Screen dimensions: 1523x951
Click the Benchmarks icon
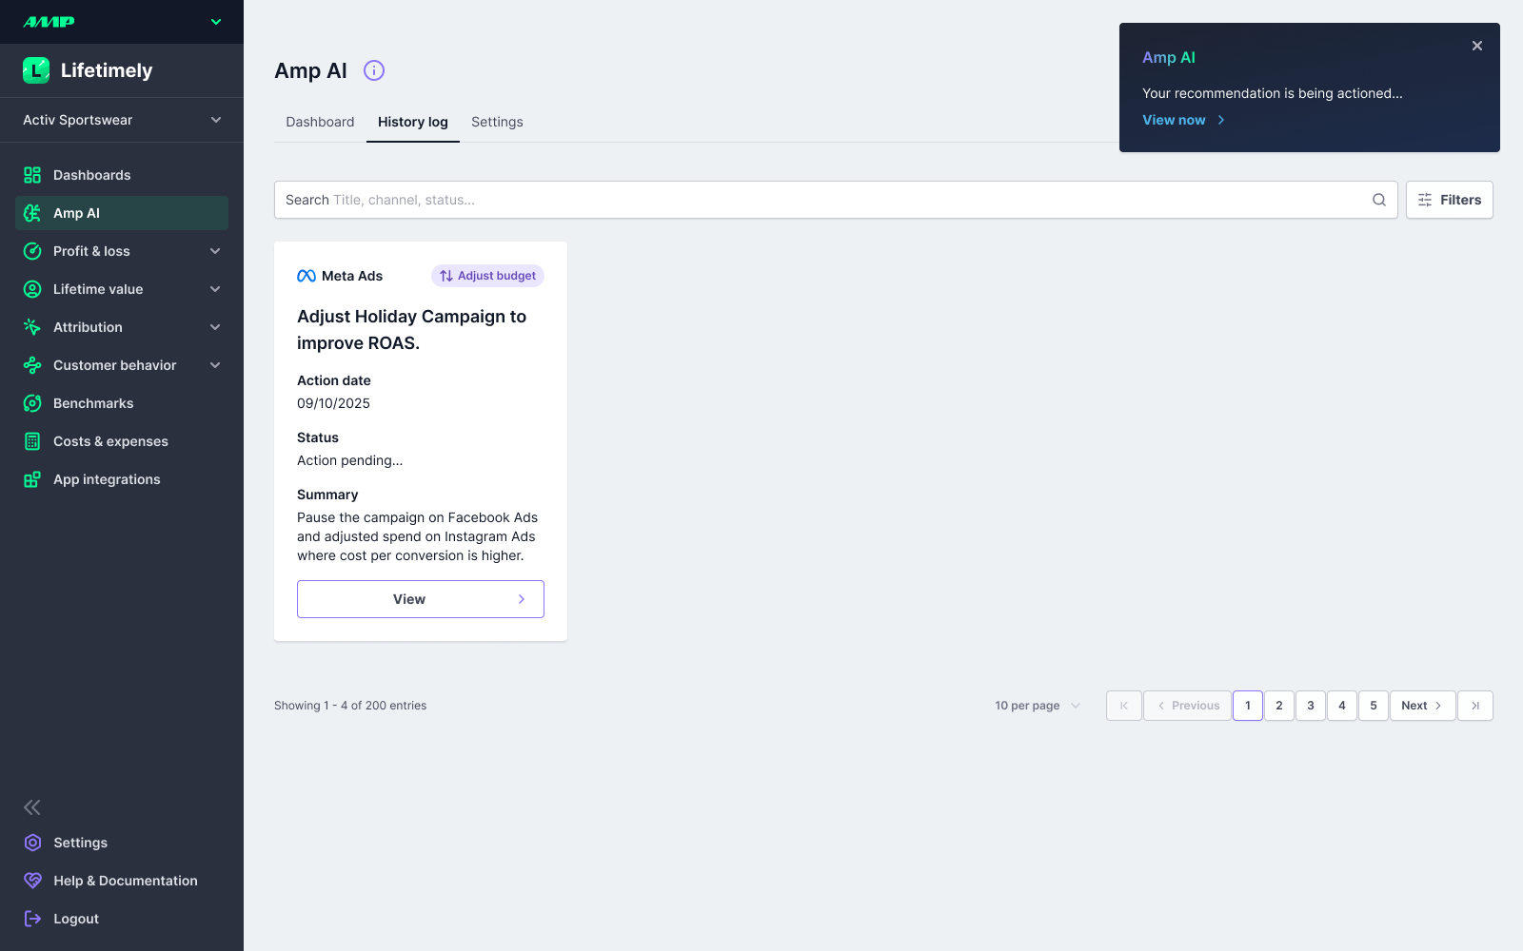tap(32, 403)
